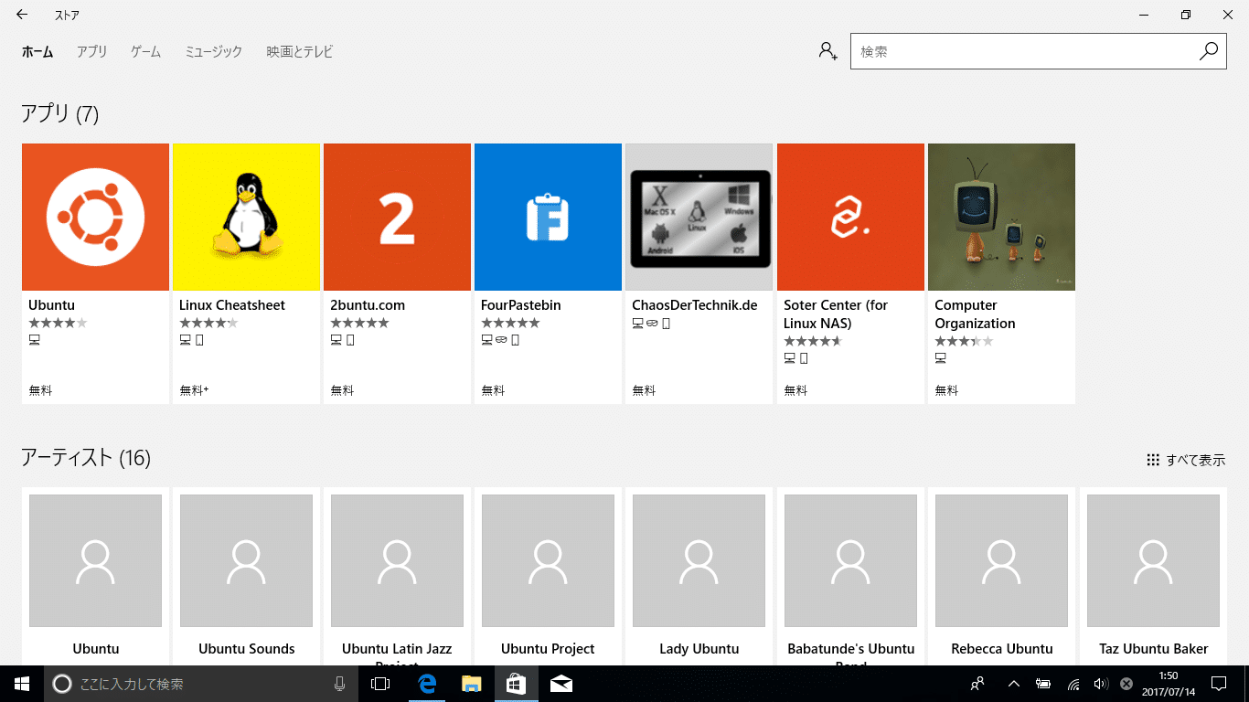Screen dimensions: 1249x702
Task: Open the Action Center notification icon
Action: coord(1218,684)
